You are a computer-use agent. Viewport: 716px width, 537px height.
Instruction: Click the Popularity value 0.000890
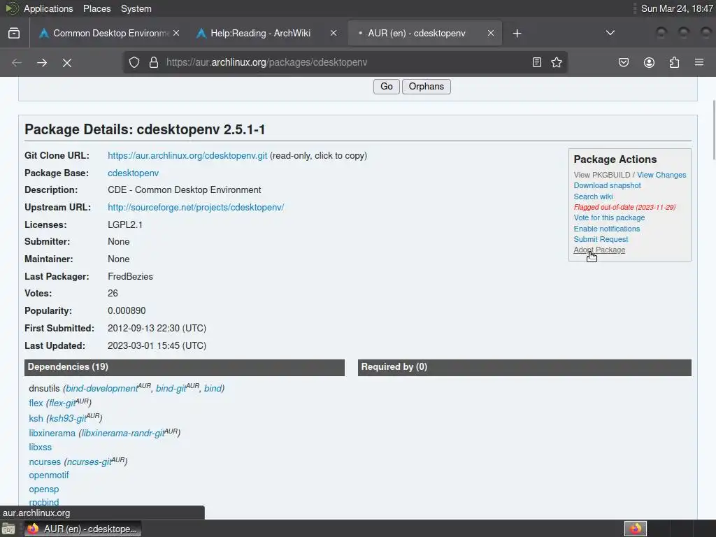(x=127, y=311)
